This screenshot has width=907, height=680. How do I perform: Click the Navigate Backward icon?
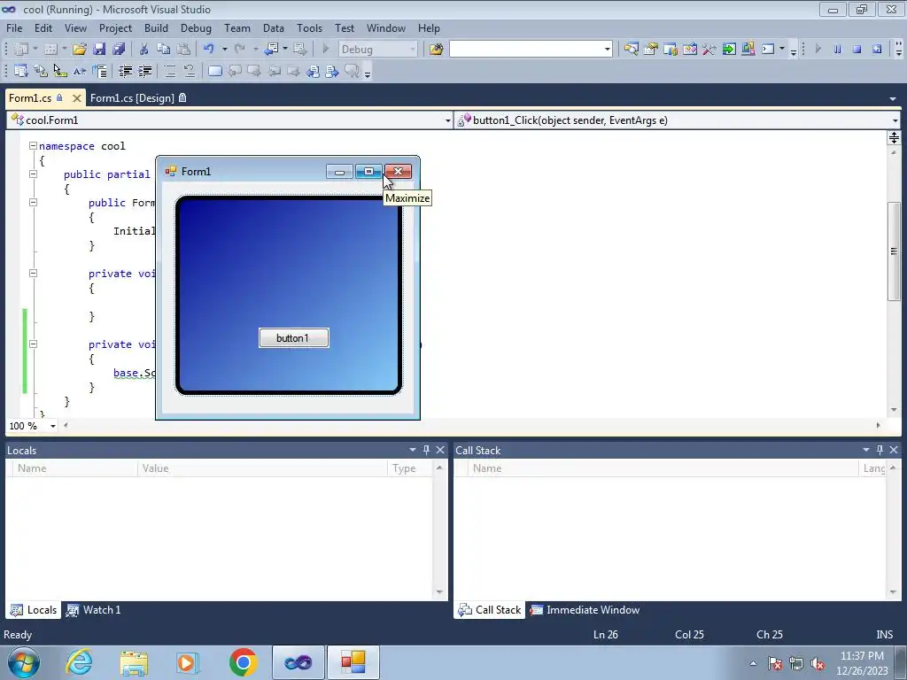tap(271, 50)
